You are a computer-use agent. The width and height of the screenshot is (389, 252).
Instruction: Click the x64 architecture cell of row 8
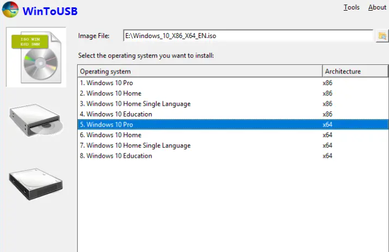327,156
